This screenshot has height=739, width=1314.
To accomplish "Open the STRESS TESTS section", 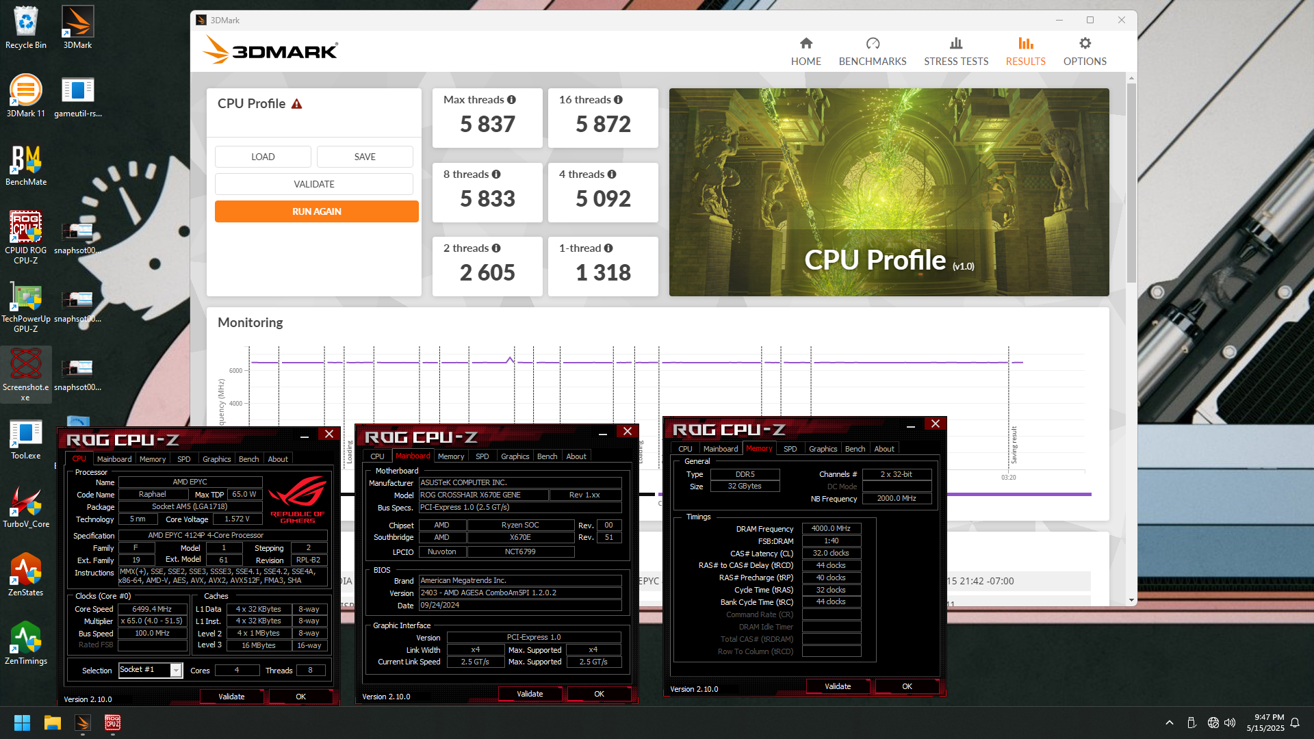I will pos(956,52).
